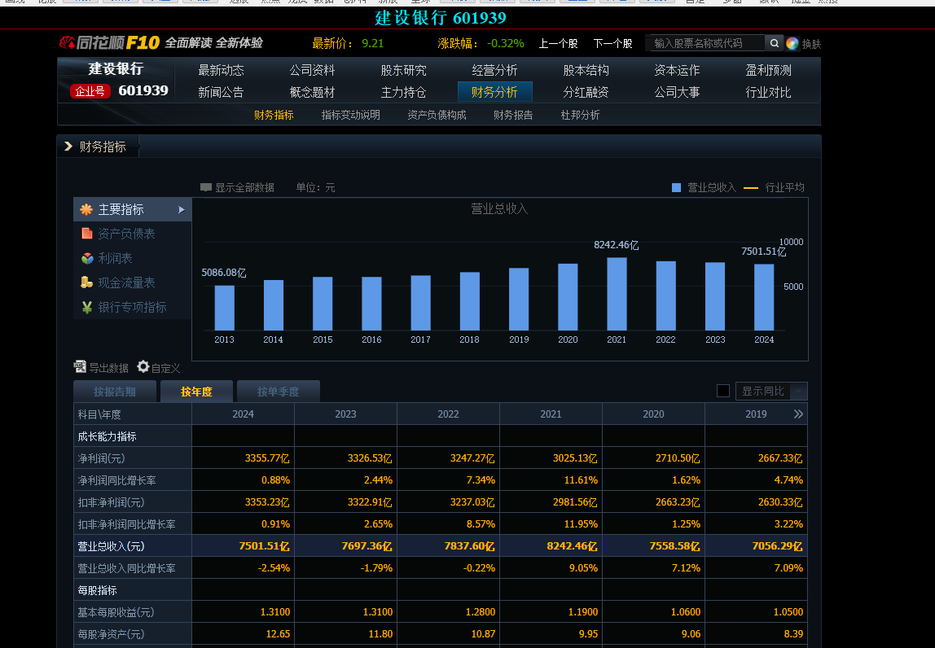The width and height of the screenshot is (935, 648).
Task: Open the 财务分析 menu tab
Action: pos(494,92)
